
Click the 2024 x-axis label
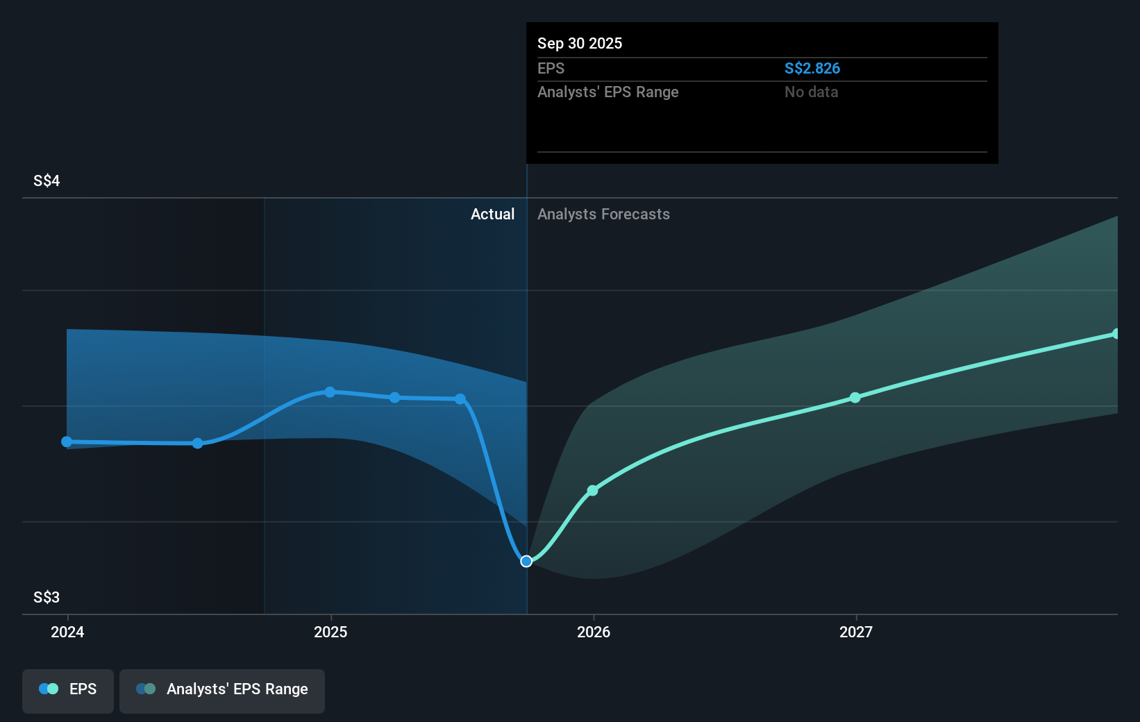(67, 632)
